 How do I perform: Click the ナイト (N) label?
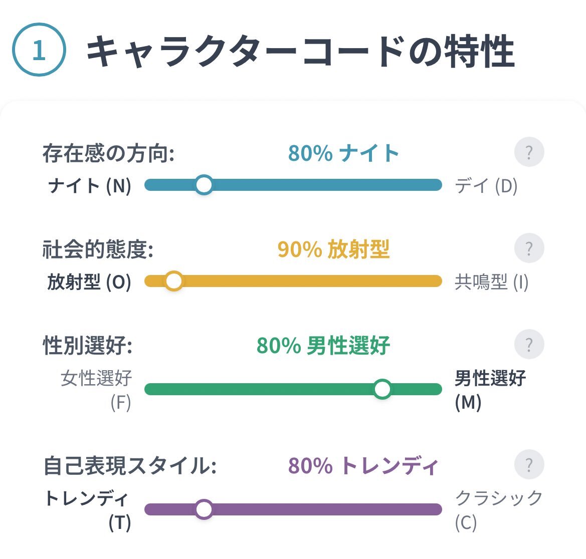click(90, 186)
